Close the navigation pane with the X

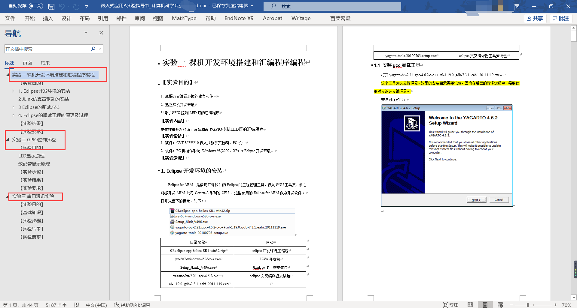[101, 33]
